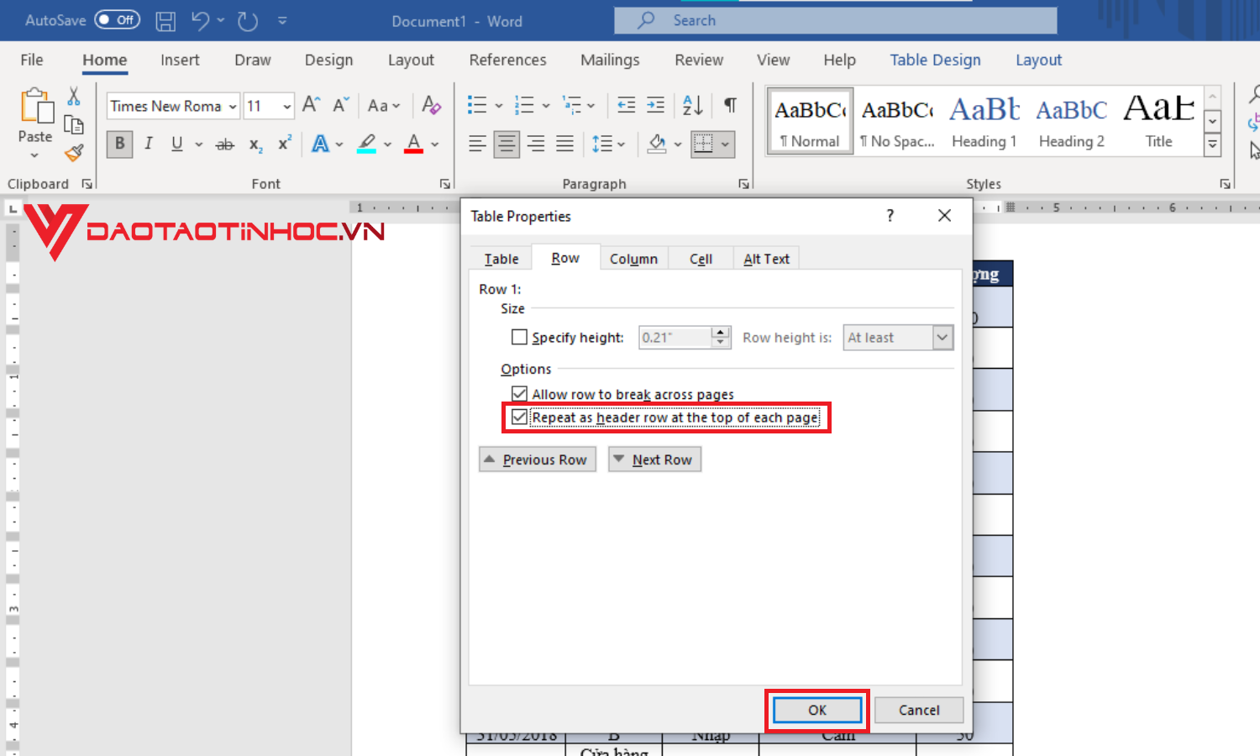Open the Font dialog launcher
The height and width of the screenshot is (756, 1260).
(x=444, y=184)
